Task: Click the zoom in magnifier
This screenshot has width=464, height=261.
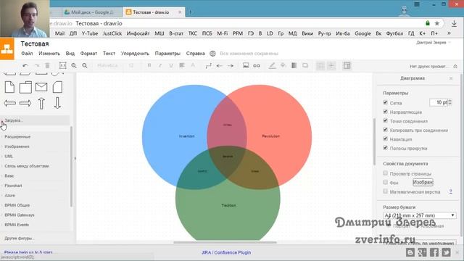Action: click(x=74, y=65)
